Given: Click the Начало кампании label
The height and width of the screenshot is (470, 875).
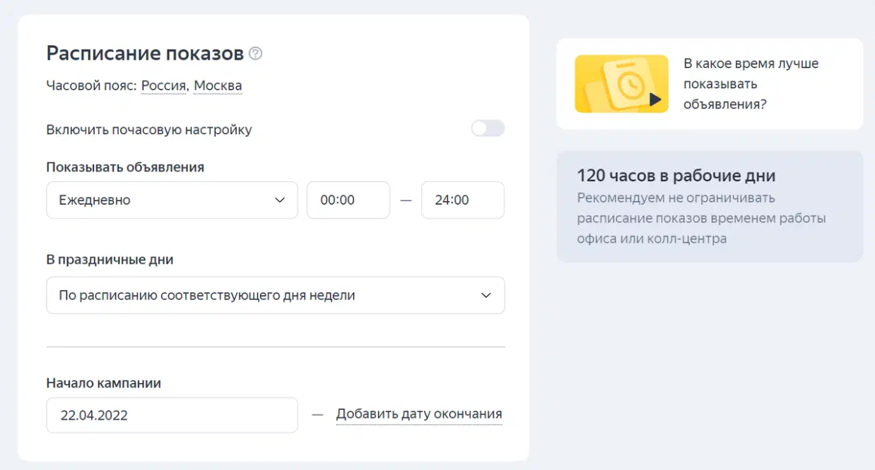Looking at the screenshot, I should [x=104, y=383].
